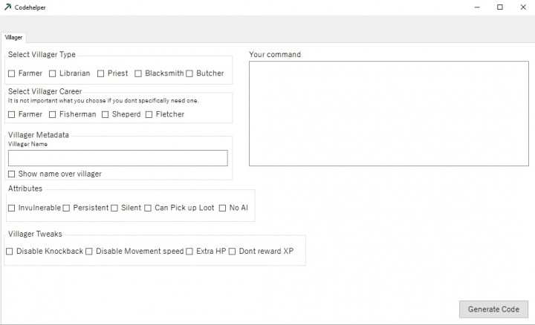This screenshot has width=535, height=325.
Task: Enable the Invulnerable attribute
Action: click(x=12, y=208)
